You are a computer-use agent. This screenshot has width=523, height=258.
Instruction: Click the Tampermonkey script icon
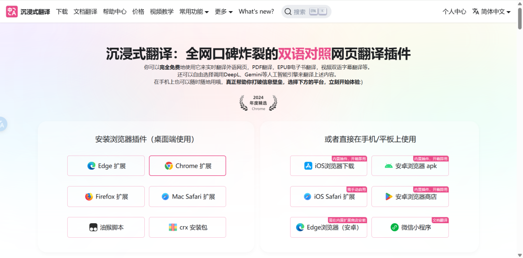pos(93,227)
